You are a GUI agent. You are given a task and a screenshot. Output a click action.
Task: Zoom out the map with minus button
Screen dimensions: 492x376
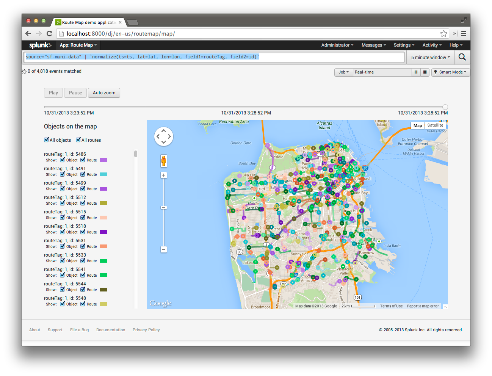coord(164,249)
